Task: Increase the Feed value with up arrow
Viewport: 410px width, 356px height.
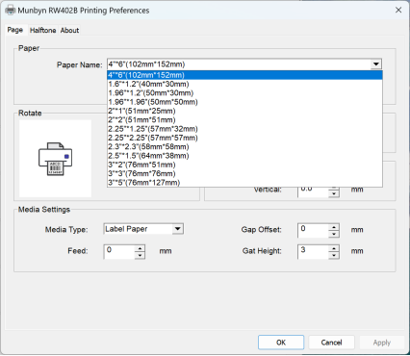Action: [x=140, y=248]
